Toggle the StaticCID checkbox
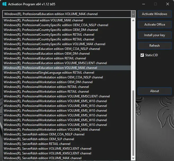This screenshot has height=161, width=174. coord(142,55)
